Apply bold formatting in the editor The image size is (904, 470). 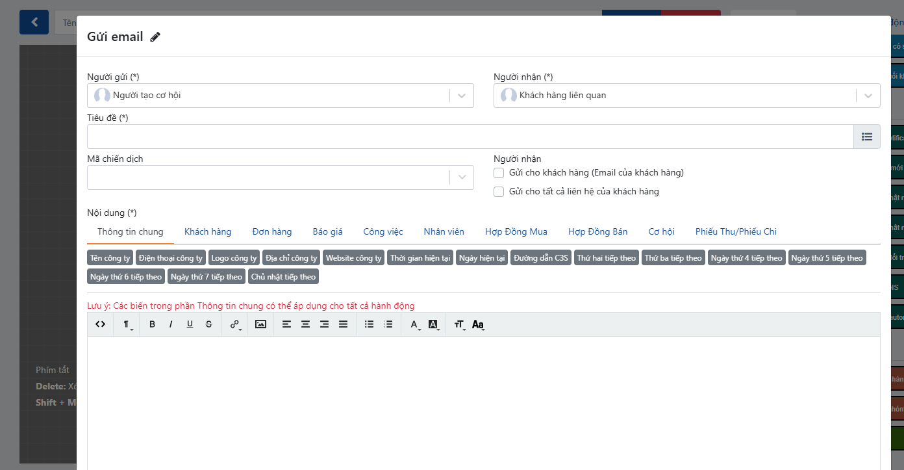tap(152, 324)
